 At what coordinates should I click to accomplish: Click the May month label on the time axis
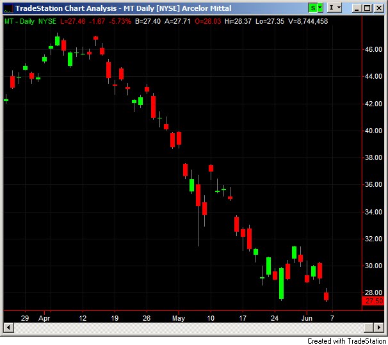179,318
